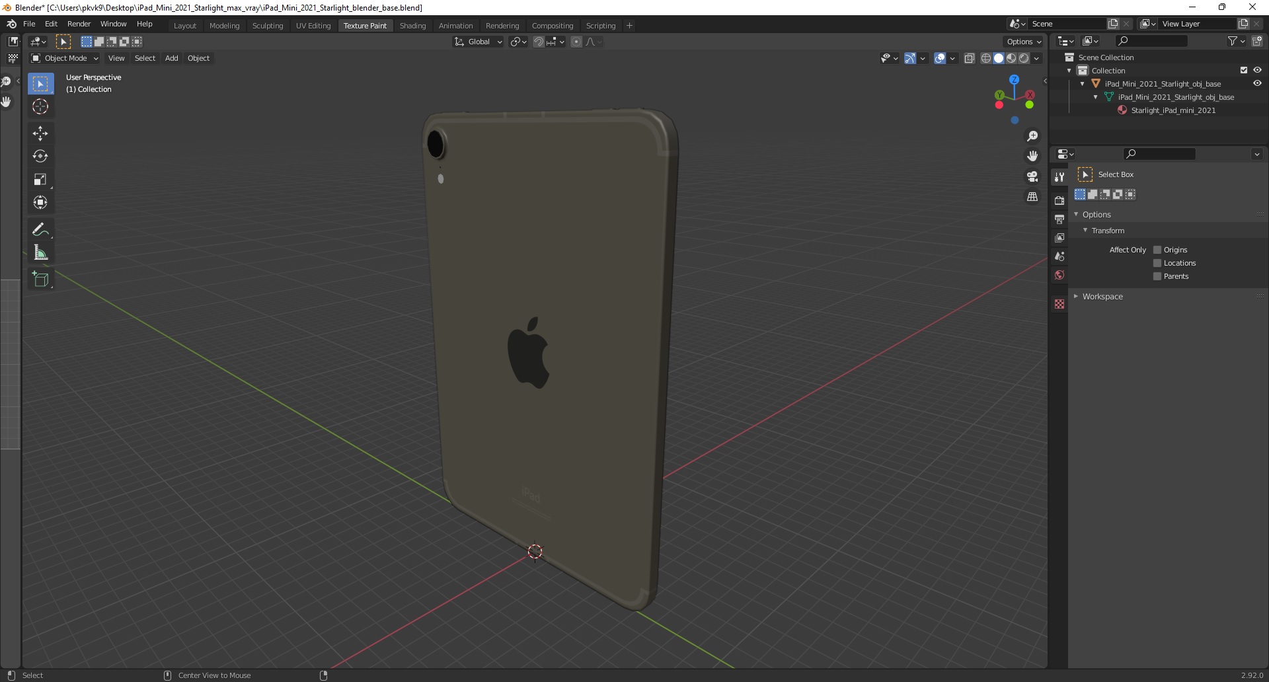
Task: Select the Transform tool
Action: [40, 202]
